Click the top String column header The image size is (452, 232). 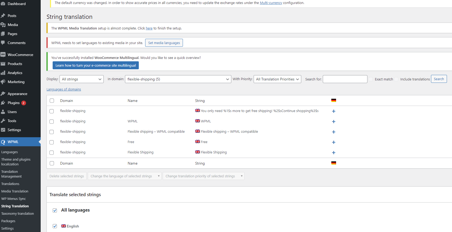(200, 101)
